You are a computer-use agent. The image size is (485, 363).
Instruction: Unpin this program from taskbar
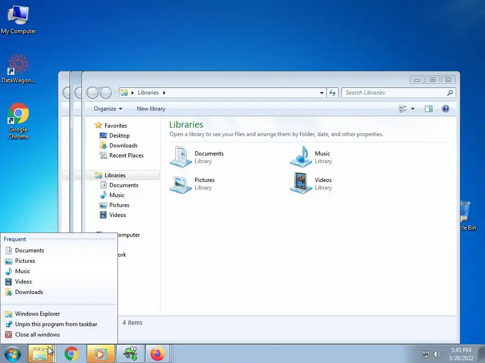tap(59, 324)
